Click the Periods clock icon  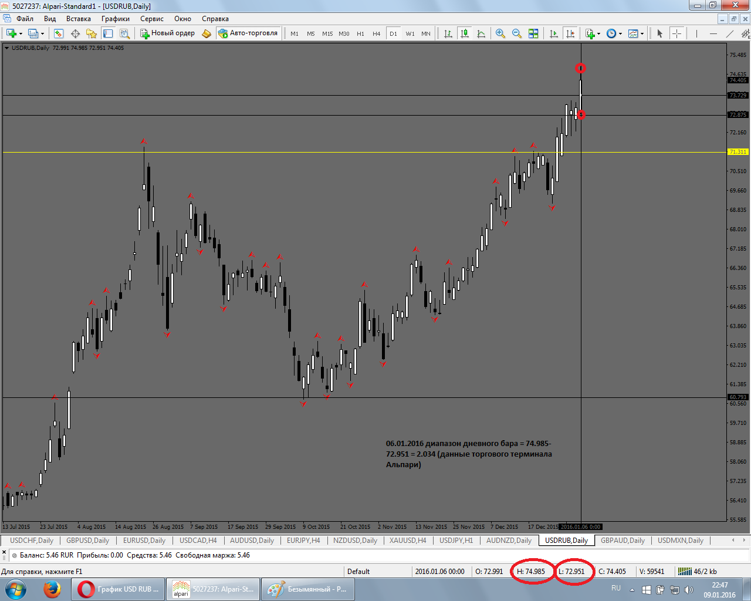(x=611, y=33)
